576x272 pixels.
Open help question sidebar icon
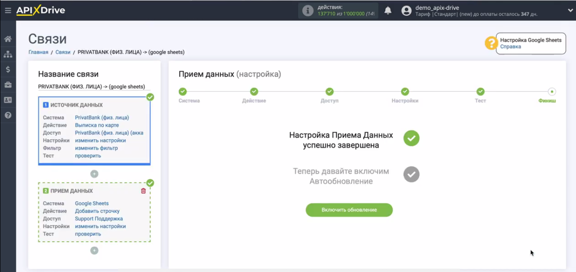[8, 115]
